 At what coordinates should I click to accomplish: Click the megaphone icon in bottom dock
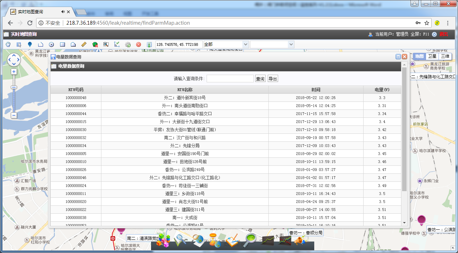[301, 240]
